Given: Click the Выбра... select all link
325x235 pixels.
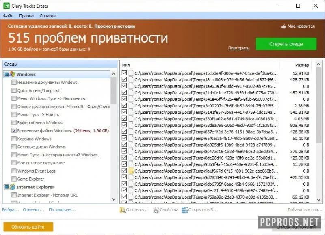Looking at the screenshot, I should pyautogui.click(x=11, y=210).
